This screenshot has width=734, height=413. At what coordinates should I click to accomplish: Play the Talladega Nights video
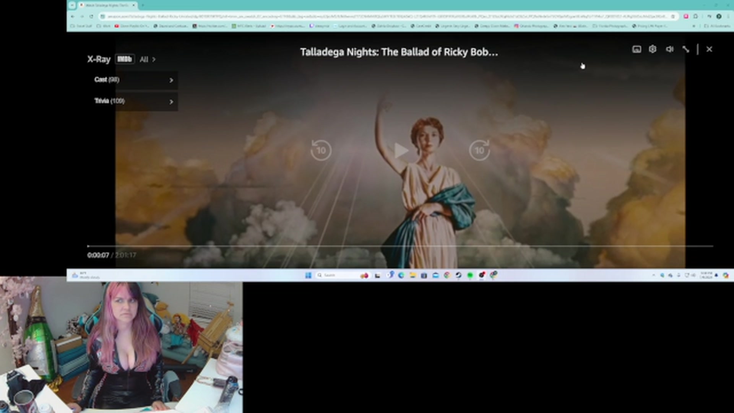[x=401, y=150]
